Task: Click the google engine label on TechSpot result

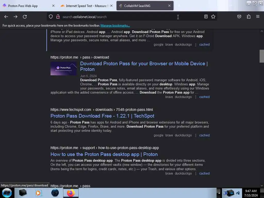Action: pos(159,135)
